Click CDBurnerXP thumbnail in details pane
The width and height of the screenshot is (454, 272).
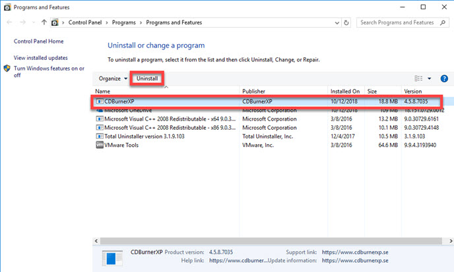click(x=112, y=258)
